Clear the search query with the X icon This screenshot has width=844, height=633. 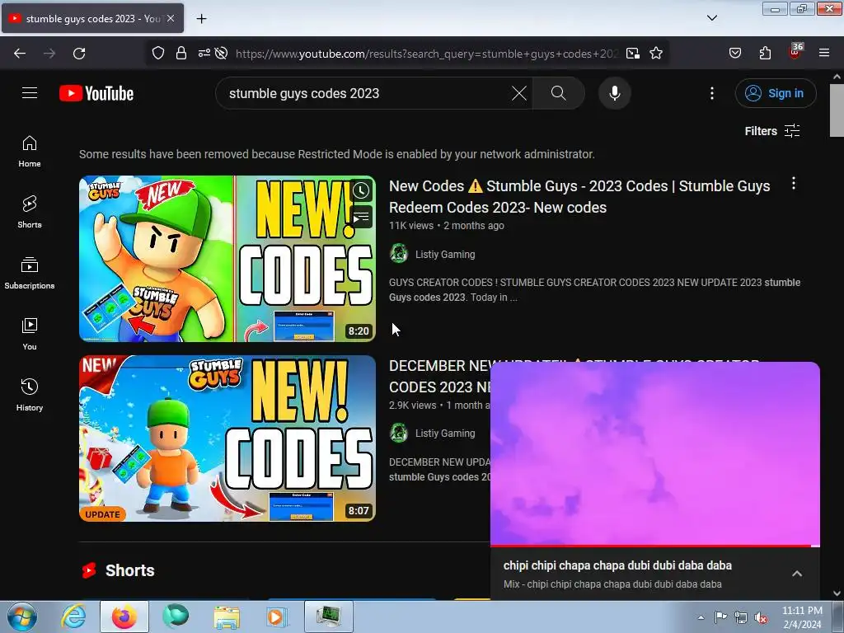click(x=519, y=93)
